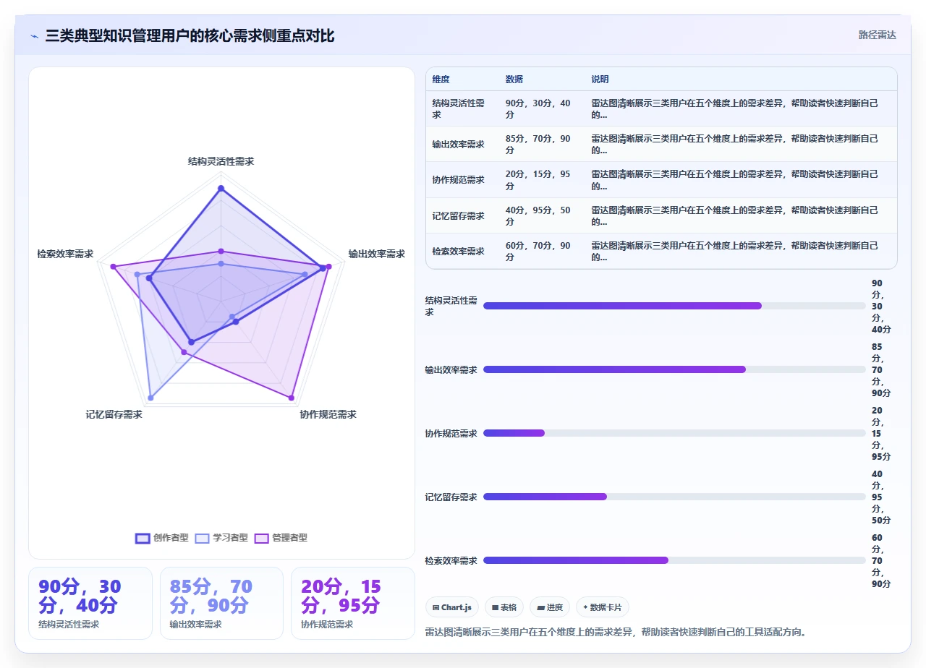Click the 路径雷达 label in the header
The height and width of the screenshot is (668, 926).
(x=877, y=35)
